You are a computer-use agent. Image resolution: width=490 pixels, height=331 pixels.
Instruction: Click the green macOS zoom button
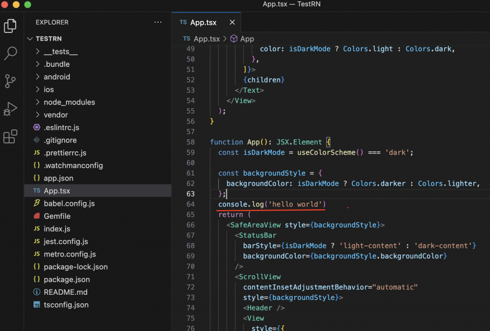click(x=27, y=4)
